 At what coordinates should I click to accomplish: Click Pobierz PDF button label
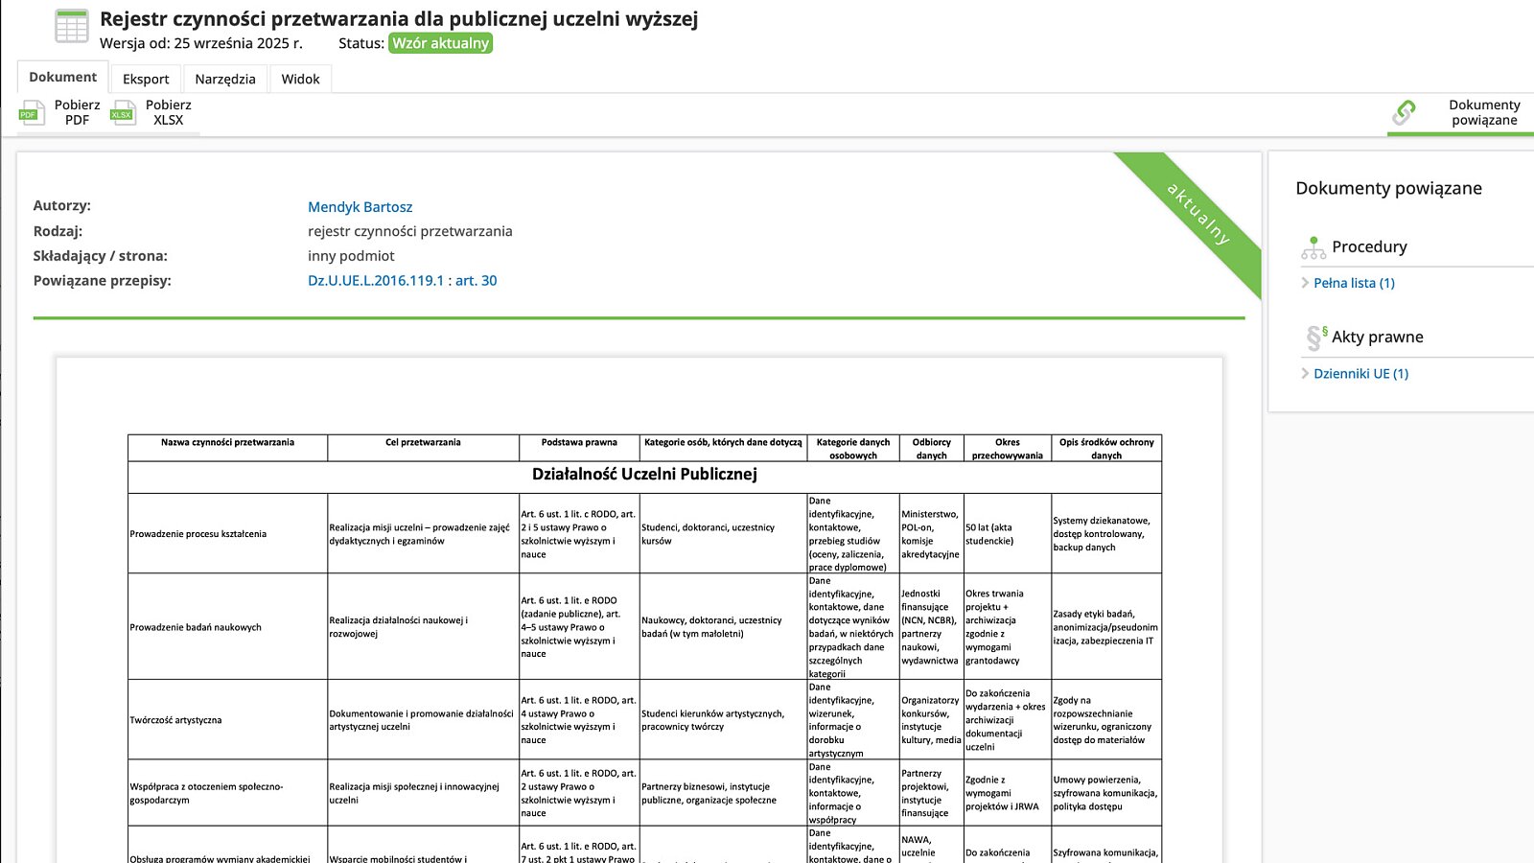(77, 112)
